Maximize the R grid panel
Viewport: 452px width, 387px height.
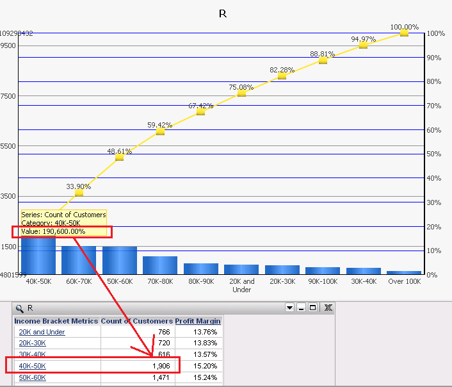click(x=313, y=308)
